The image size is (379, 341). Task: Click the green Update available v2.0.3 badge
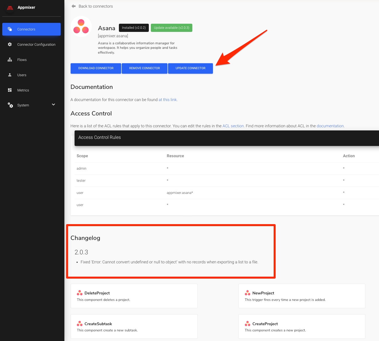[171, 28]
